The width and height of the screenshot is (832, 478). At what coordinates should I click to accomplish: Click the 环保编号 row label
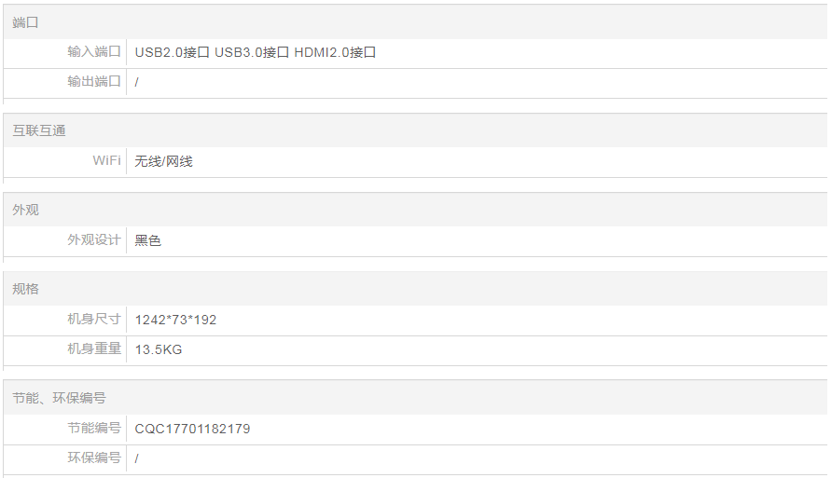[x=94, y=458]
